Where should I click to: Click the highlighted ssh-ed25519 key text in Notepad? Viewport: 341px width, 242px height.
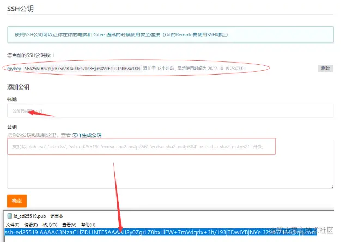pyautogui.click(x=161, y=232)
